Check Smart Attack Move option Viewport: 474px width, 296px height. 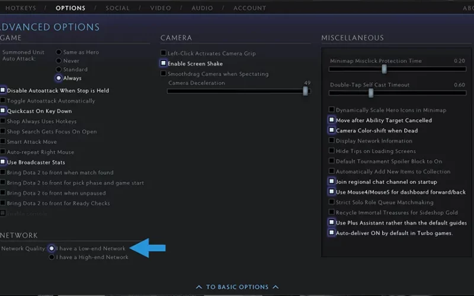3,141
